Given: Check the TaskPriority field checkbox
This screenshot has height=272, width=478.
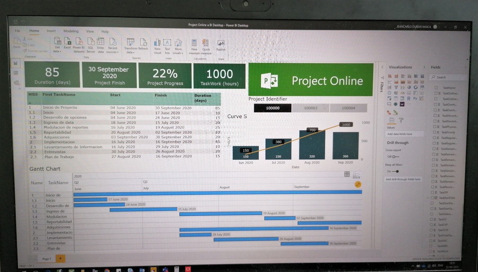Looking at the screenshot, I should (x=434, y=132).
